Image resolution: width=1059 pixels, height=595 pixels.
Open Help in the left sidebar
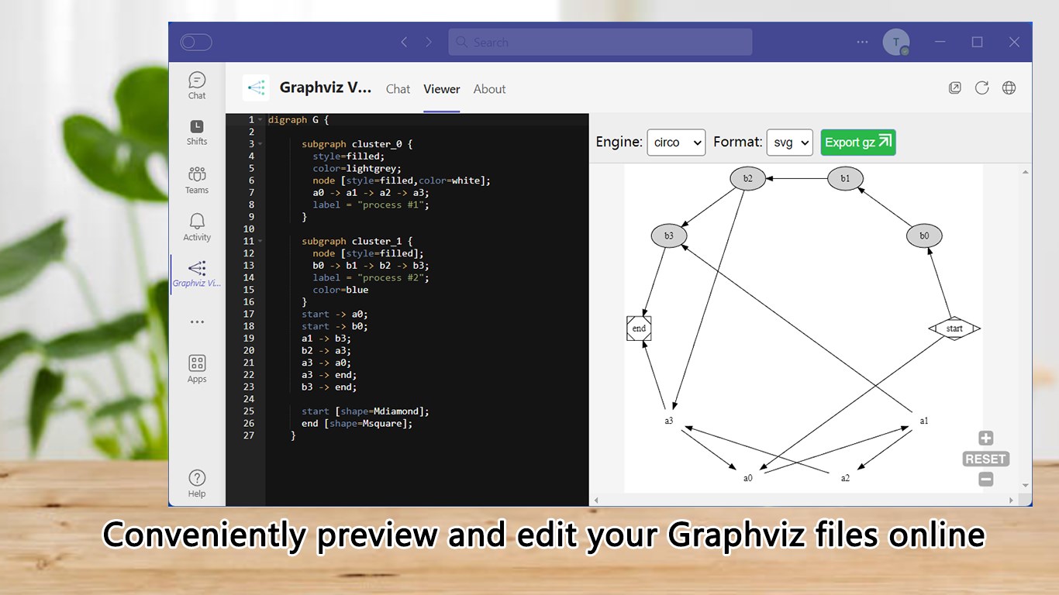click(197, 483)
